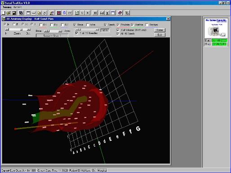Click the 61.5 value field
The height and width of the screenshot is (173, 231).
pos(105,30)
